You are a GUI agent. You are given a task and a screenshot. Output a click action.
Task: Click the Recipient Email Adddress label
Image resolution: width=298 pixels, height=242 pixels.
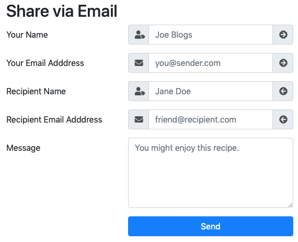pyautogui.click(x=54, y=119)
